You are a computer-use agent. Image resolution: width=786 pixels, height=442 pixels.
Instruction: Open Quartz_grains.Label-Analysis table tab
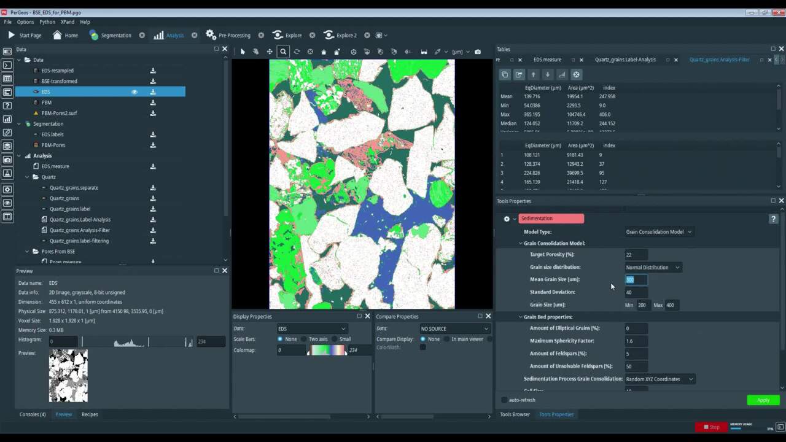point(625,60)
